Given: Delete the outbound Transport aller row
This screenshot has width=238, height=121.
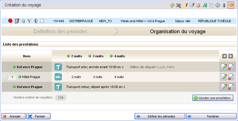Looking at the screenshot, I should coord(231,67).
